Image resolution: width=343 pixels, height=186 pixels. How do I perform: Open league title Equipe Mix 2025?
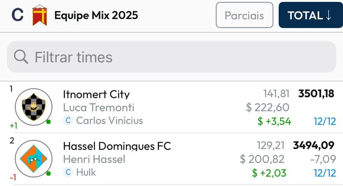(96, 15)
